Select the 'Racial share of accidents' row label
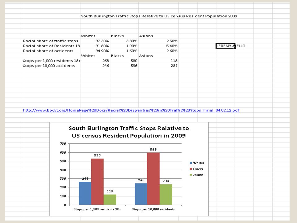Screen dimensions: 297x223 pyautogui.click(x=48, y=50)
